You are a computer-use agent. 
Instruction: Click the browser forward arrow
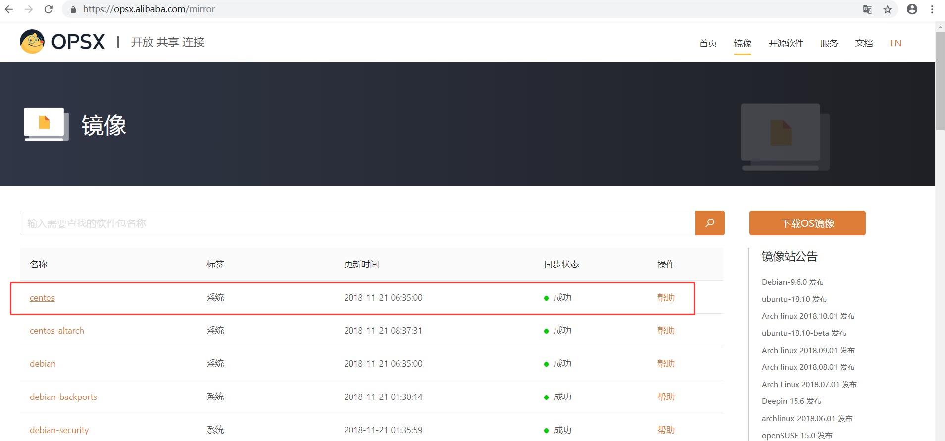pos(29,9)
